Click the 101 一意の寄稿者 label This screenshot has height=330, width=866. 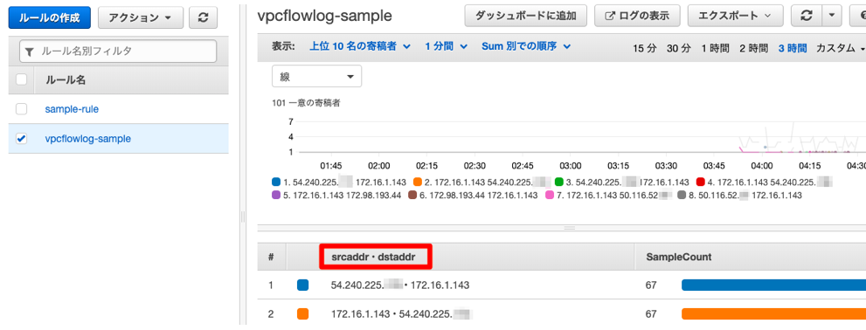[x=307, y=103]
